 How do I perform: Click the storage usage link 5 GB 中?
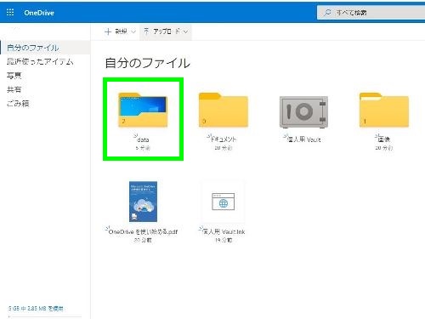pos(36,309)
